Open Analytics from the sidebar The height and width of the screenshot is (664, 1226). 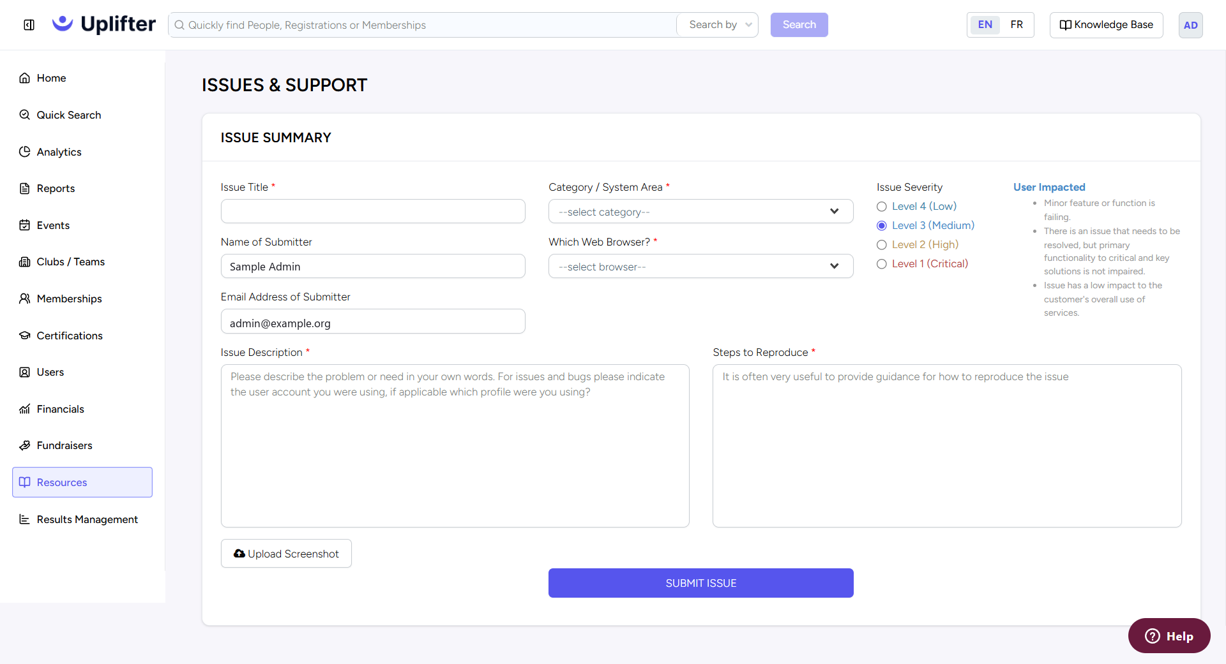click(82, 152)
